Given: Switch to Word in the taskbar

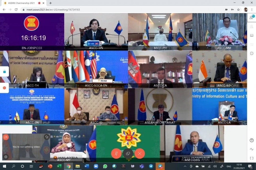Looking at the screenshot, I should click(x=87, y=166).
